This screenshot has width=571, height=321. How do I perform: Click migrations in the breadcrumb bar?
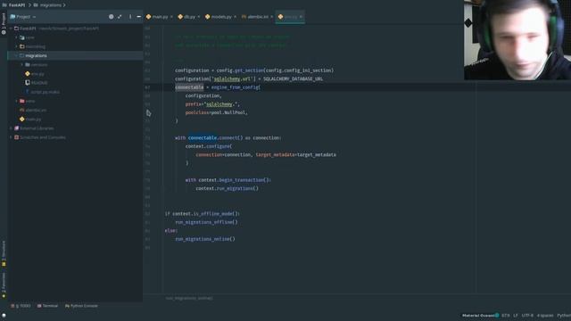(x=50, y=5)
